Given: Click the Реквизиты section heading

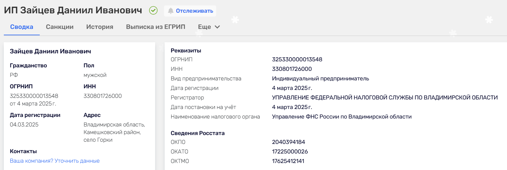Looking at the screenshot, I should point(186,51).
